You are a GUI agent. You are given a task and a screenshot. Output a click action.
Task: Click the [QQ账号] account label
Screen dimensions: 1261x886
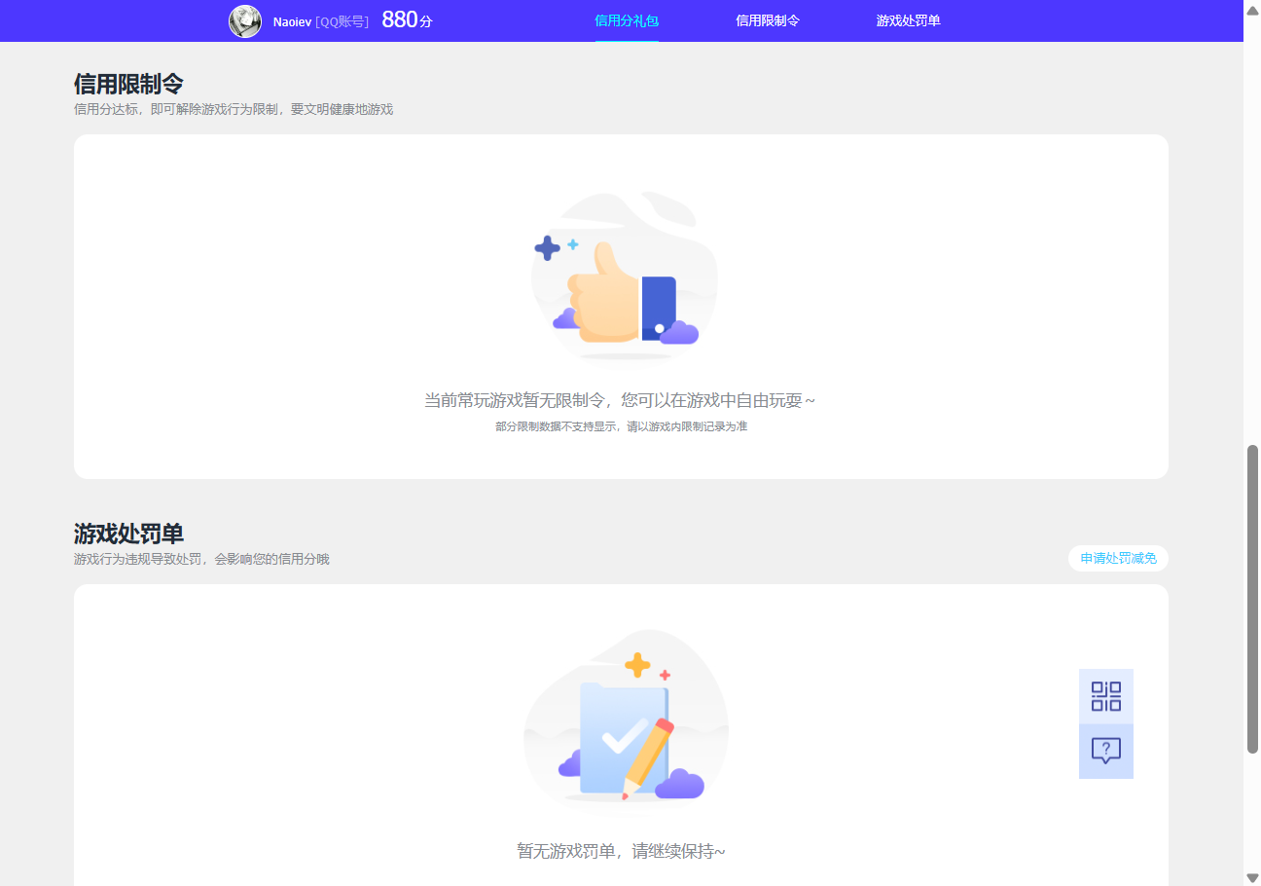(x=342, y=21)
